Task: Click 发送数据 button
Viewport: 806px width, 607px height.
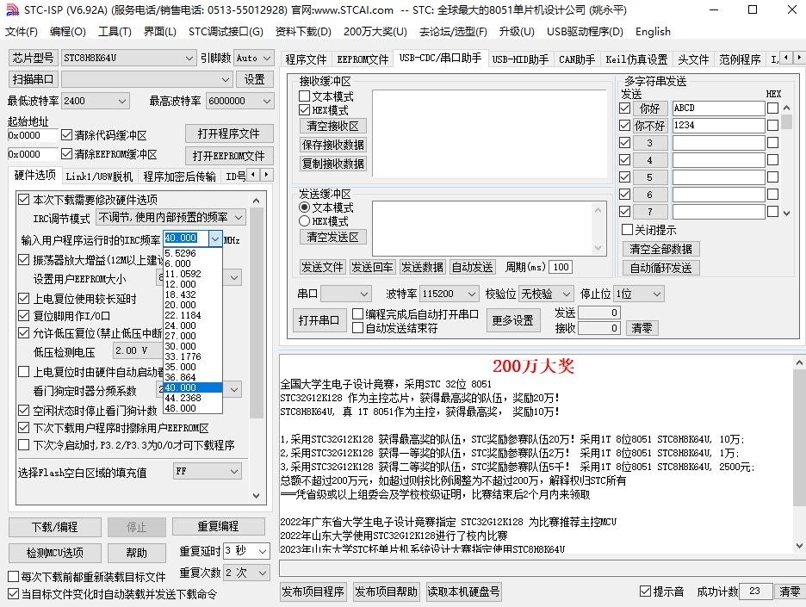Action: point(422,267)
